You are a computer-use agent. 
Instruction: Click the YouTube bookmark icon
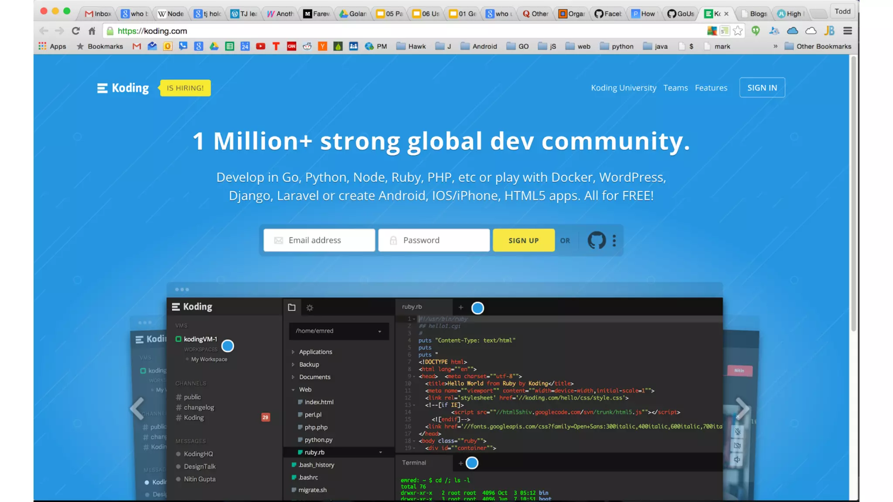[x=260, y=46]
